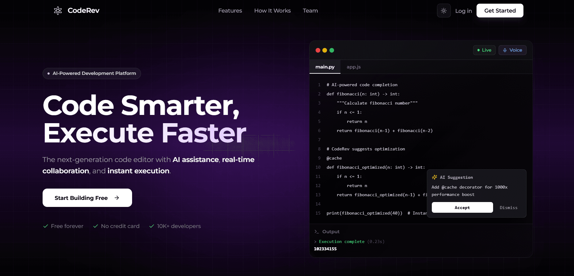
Task: Click the sparkle icon in the AI Suggestion popup
Action: (x=434, y=177)
